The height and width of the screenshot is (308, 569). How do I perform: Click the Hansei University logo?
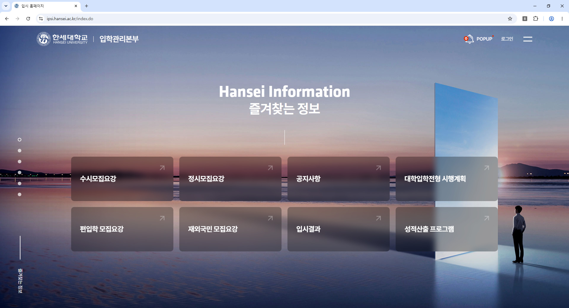[x=62, y=39]
